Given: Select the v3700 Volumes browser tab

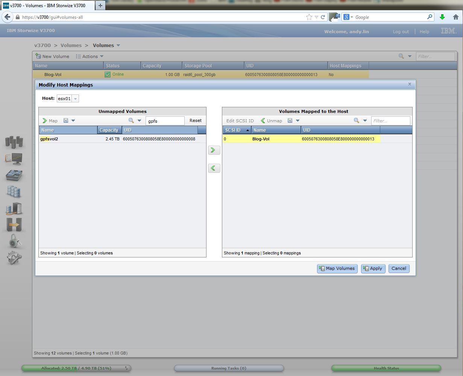Looking at the screenshot, I should [x=48, y=6].
